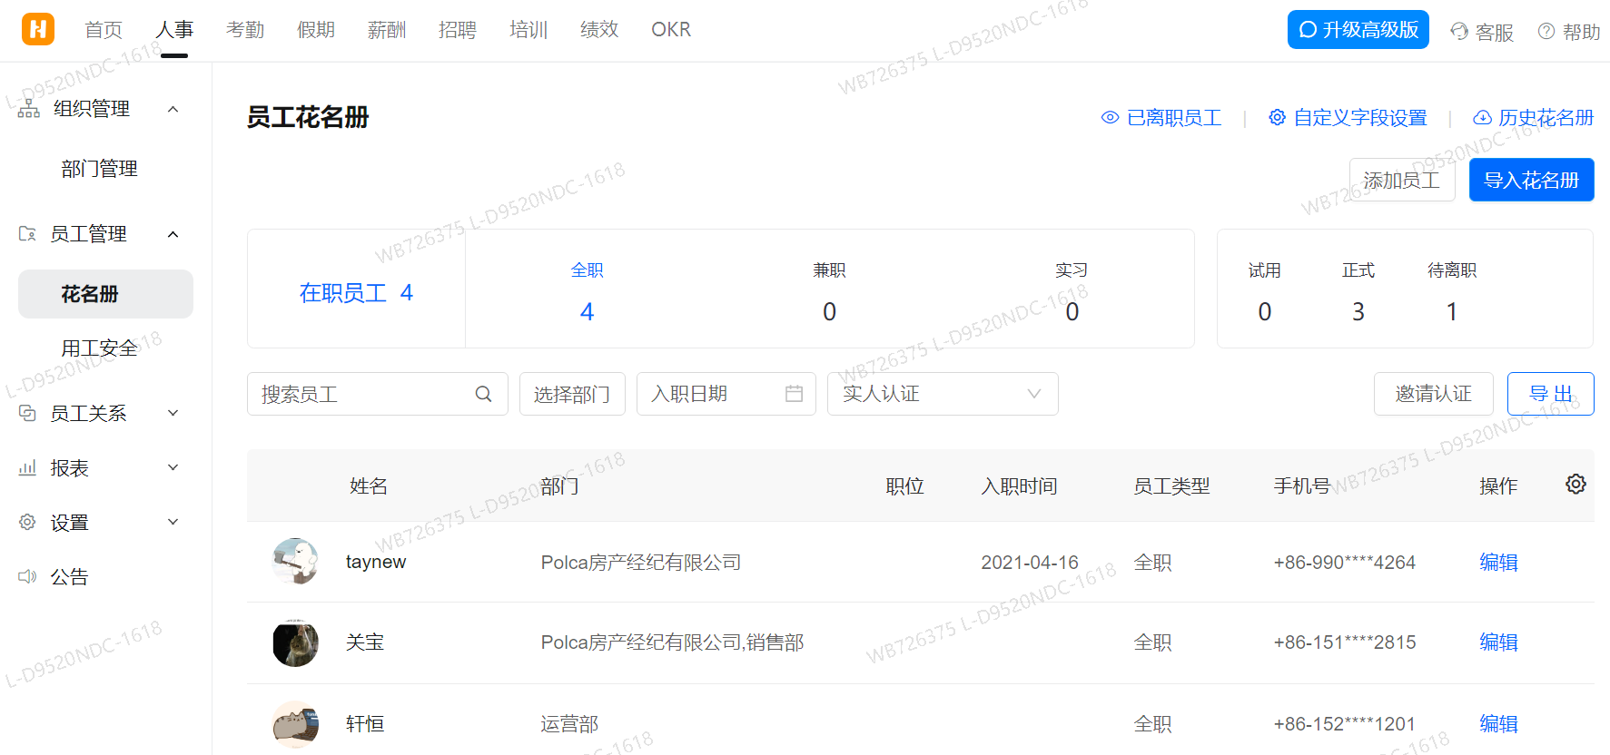
Task: Filter by 全职 employee count
Action: tap(587, 292)
